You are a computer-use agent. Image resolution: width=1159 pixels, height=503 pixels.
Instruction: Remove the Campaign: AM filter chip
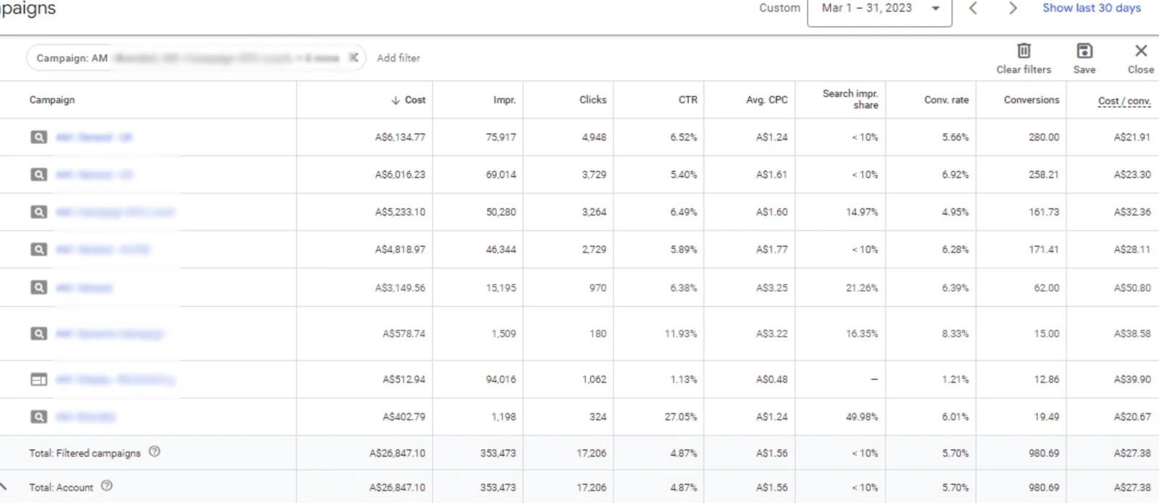click(x=353, y=58)
